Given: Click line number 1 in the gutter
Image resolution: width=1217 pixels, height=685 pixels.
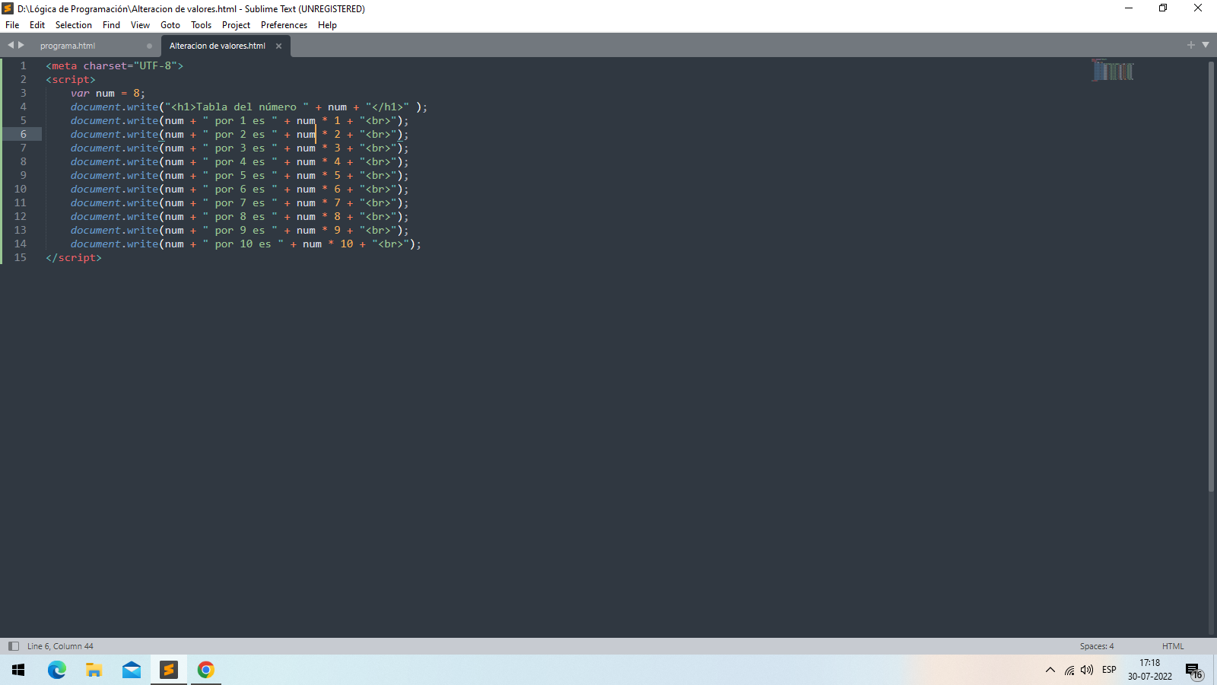Looking at the screenshot, I should click(23, 66).
